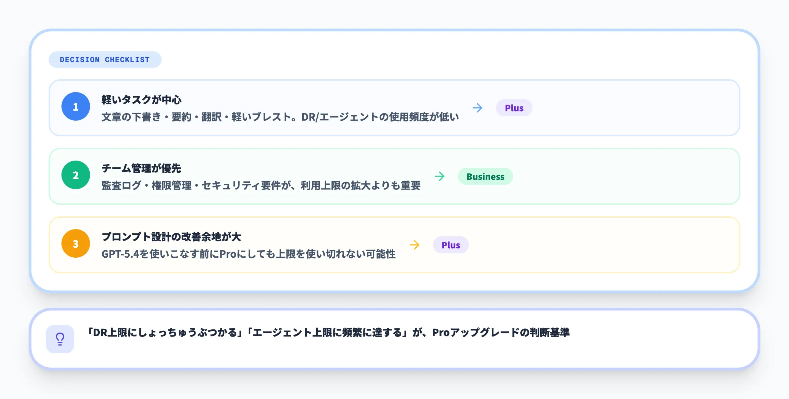Screen dimensions: 789x399
Task: Click the green number 2 circle
Action: coord(76,175)
